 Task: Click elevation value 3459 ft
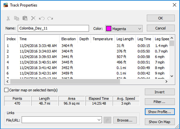click(67, 73)
